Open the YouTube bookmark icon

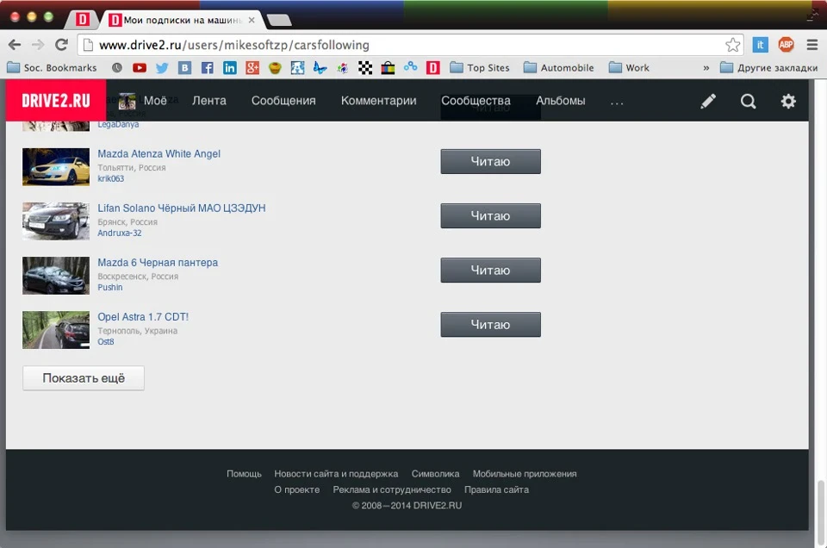(140, 67)
